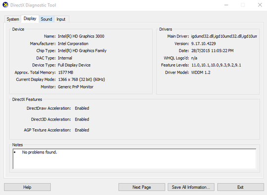Image resolution: width=267 pixels, height=195 pixels.
Task: Click the DirectX Diagnostic Tool title icon
Action: pyautogui.click(x=5, y=5)
